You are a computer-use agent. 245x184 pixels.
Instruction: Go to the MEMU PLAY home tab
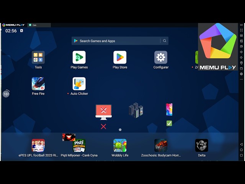point(13,25)
